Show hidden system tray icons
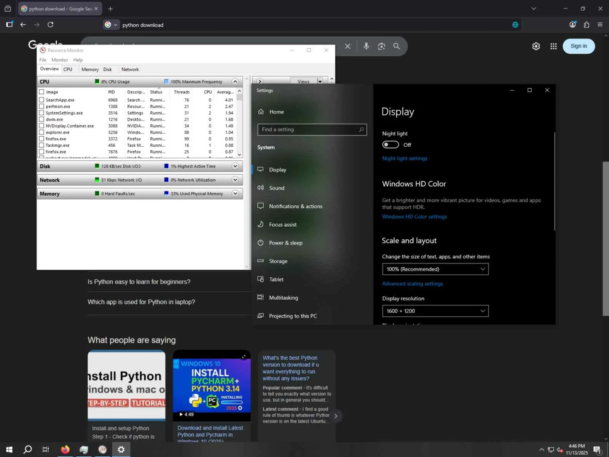The height and width of the screenshot is (457, 609). coord(542,450)
